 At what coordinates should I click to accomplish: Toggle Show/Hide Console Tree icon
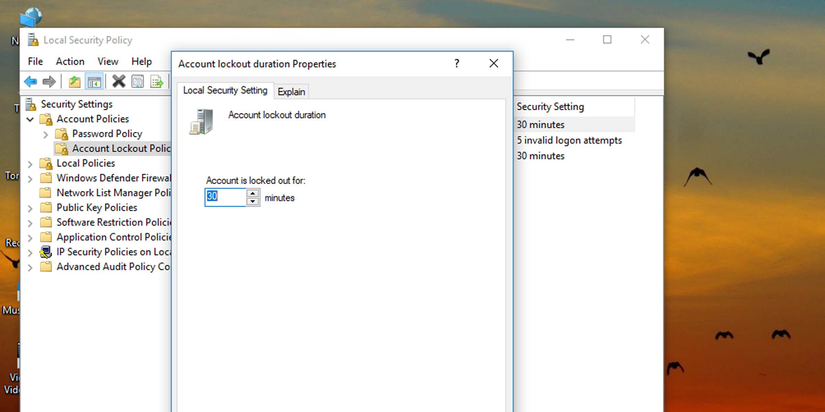94,82
